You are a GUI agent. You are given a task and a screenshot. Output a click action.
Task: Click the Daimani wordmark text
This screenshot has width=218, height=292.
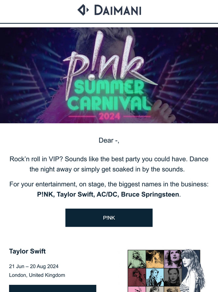tap(118, 10)
